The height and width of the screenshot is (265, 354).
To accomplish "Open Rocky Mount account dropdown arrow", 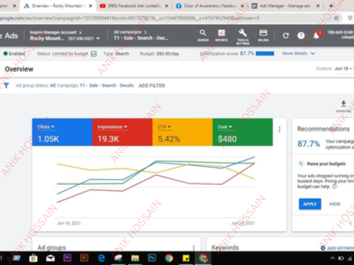I will 98,39.
